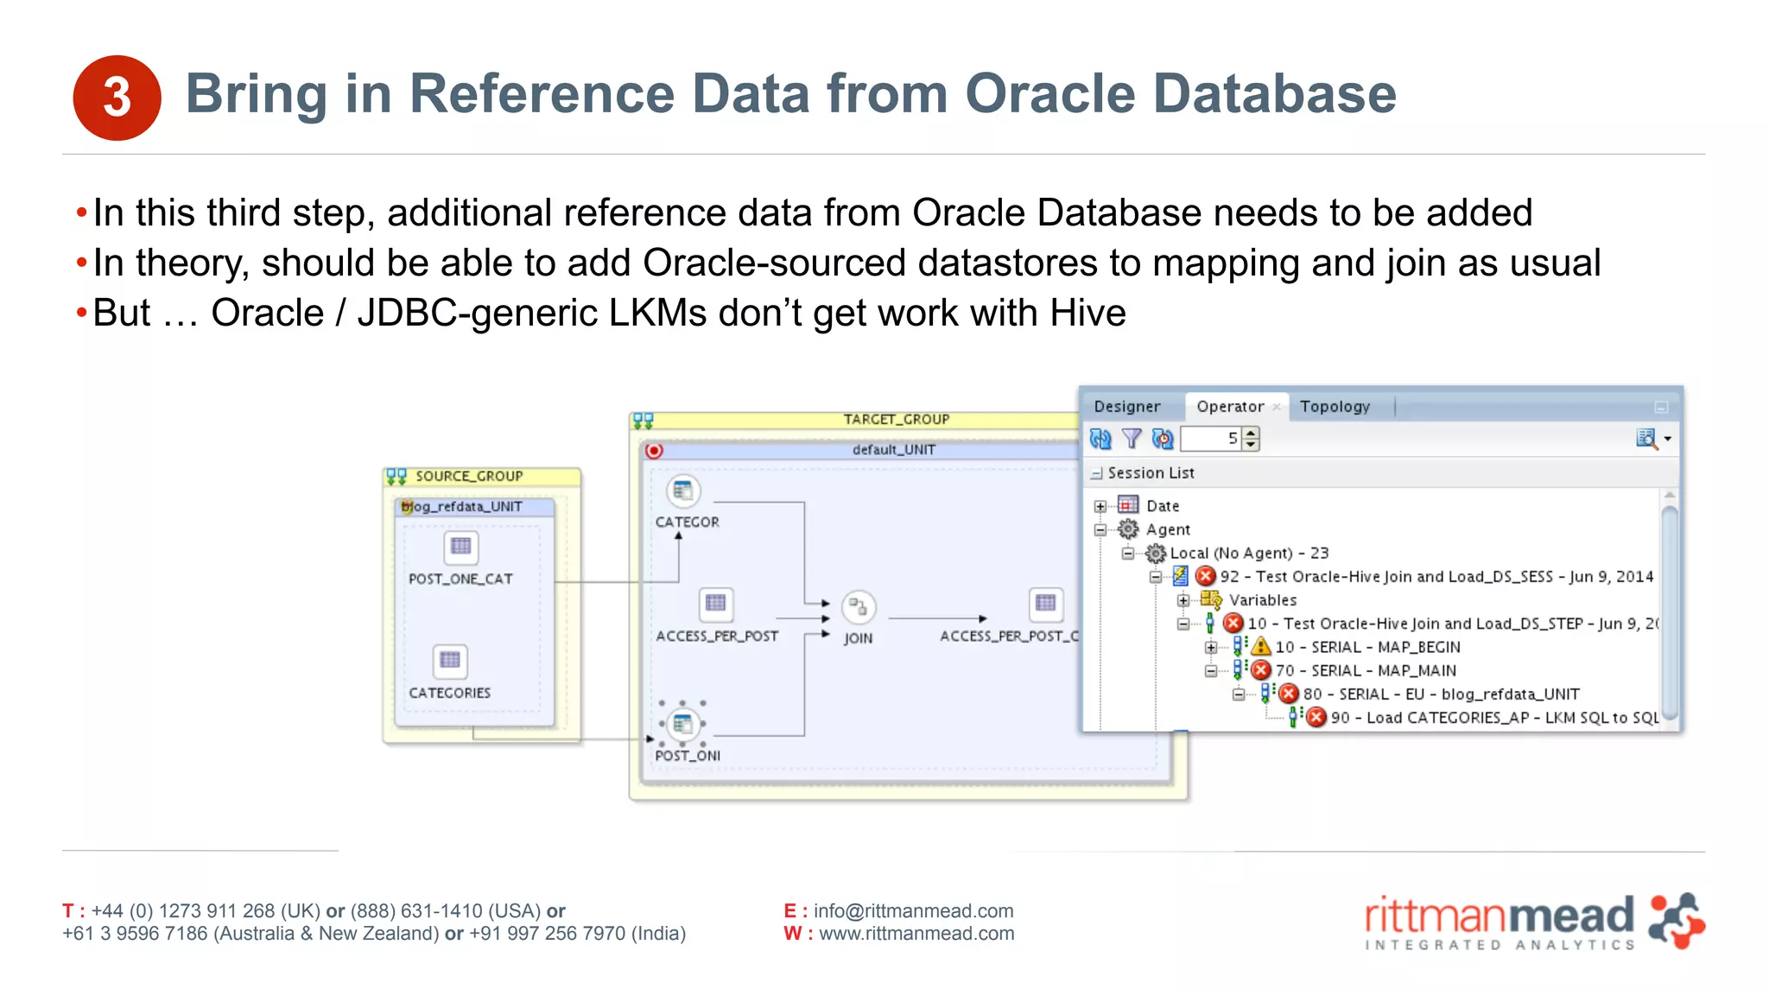1769x995 pixels.
Task: Open the info@rittmanmead.com email link
Action: click(x=913, y=910)
